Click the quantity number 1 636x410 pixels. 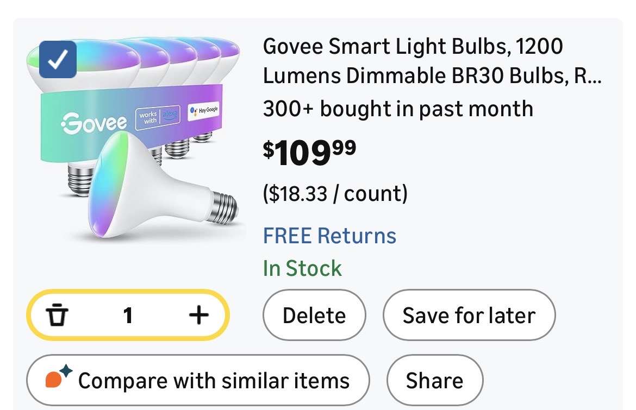click(x=128, y=315)
